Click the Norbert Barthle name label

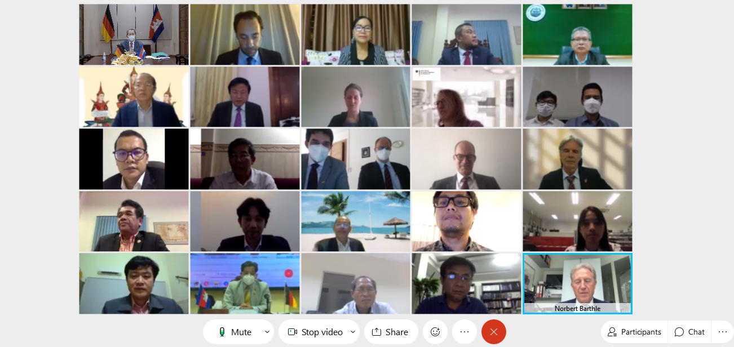click(577, 308)
